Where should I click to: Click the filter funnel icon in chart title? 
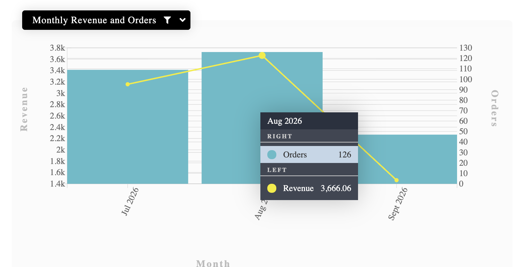click(x=167, y=20)
